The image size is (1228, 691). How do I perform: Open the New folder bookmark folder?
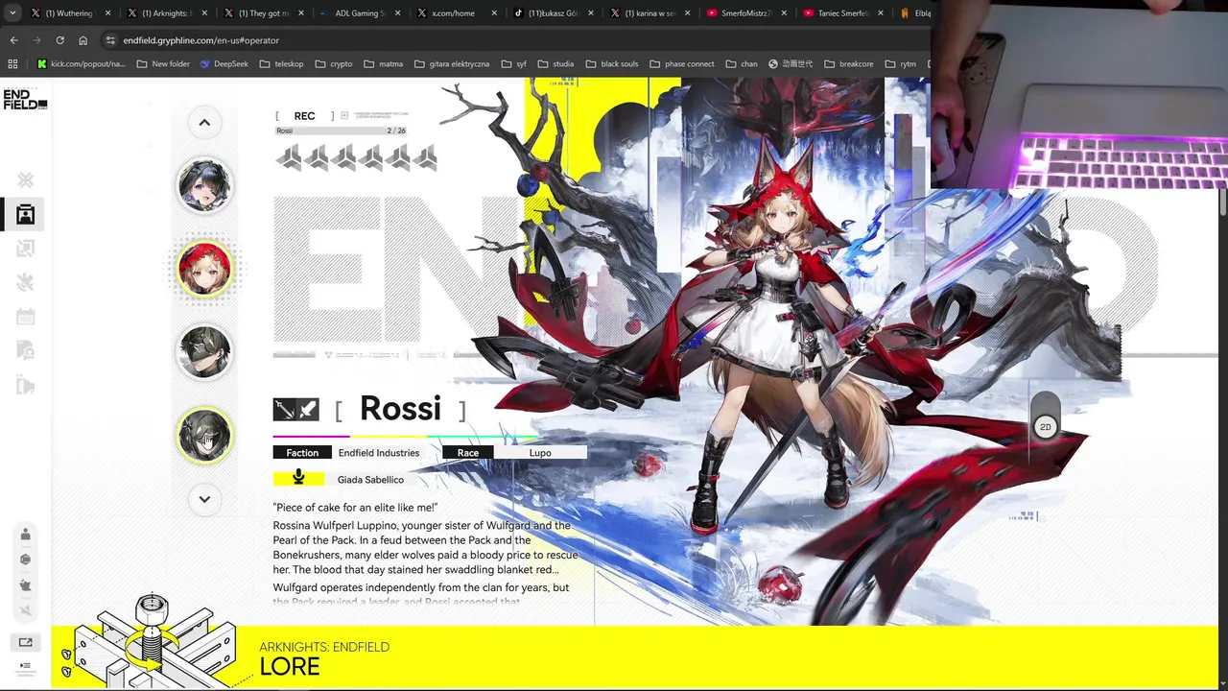tap(163, 64)
